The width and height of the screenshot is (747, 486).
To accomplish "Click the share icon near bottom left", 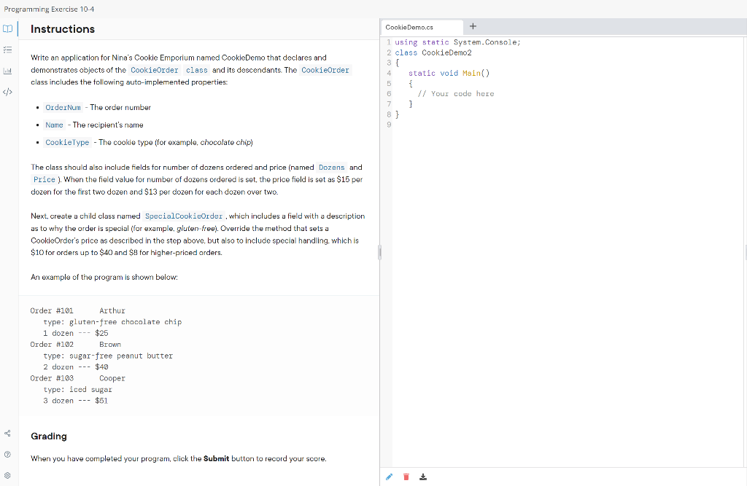I will point(7,433).
